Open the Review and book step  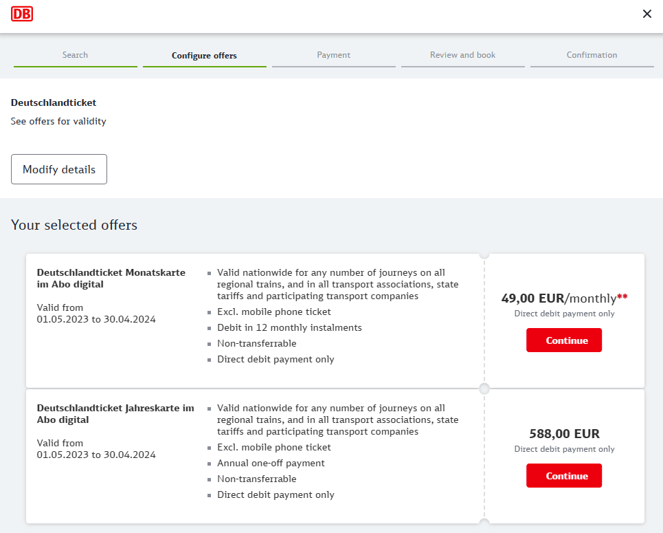462,55
